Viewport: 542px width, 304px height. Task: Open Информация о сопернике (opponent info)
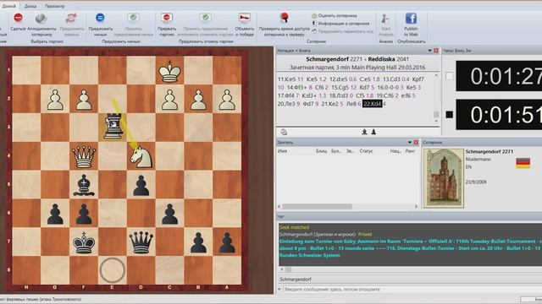click(340, 24)
